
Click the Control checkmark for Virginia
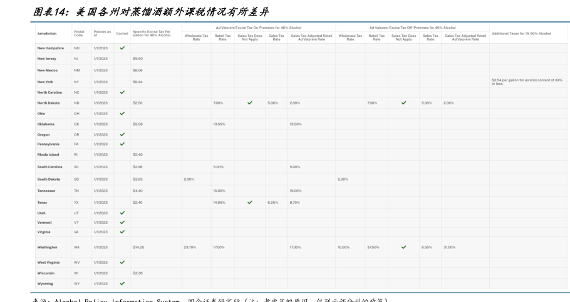click(x=122, y=231)
